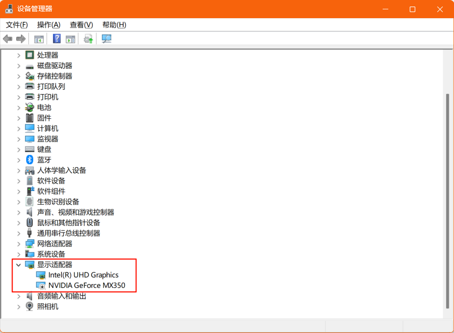Expand the 声音、视频和游戏控制器 node
This screenshot has width=454, height=333.
pos(19,212)
